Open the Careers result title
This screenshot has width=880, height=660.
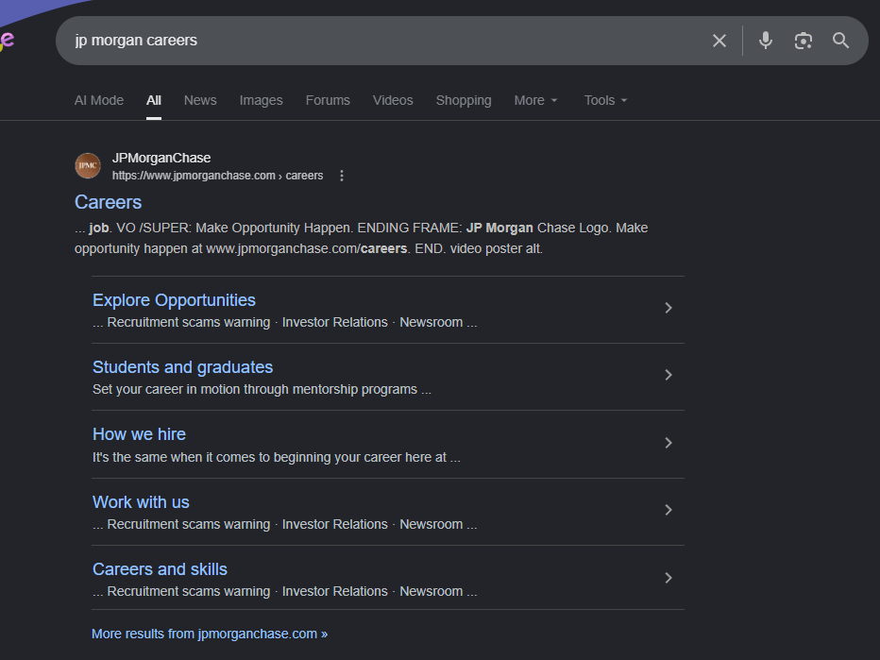tap(109, 202)
